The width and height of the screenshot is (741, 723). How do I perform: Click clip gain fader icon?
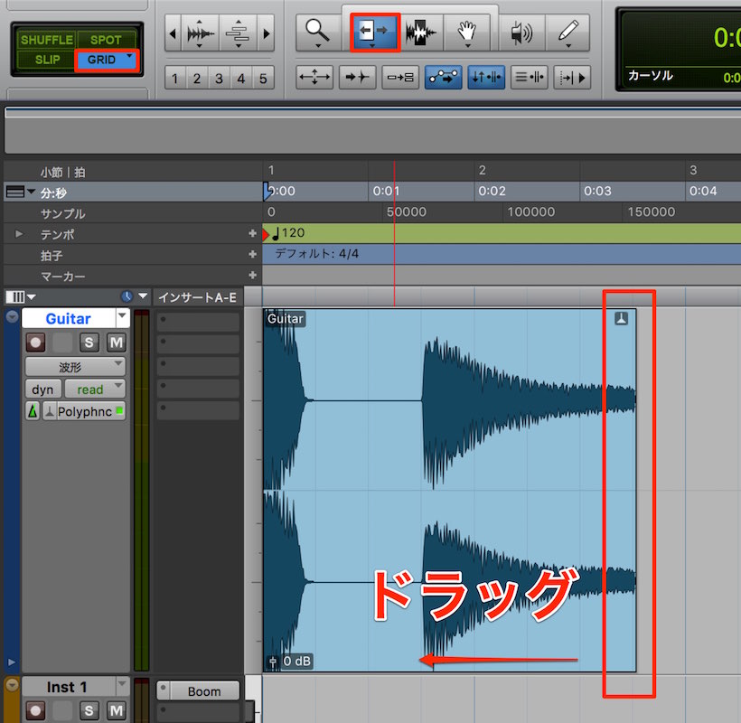click(273, 662)
